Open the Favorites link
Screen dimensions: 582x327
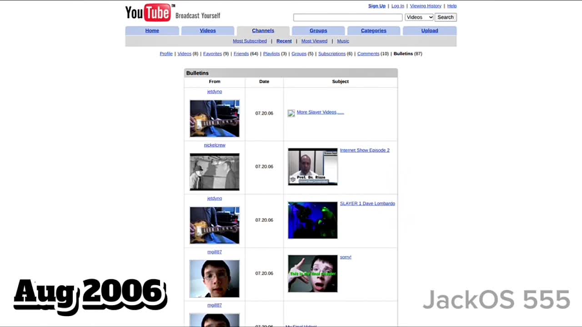212,54
